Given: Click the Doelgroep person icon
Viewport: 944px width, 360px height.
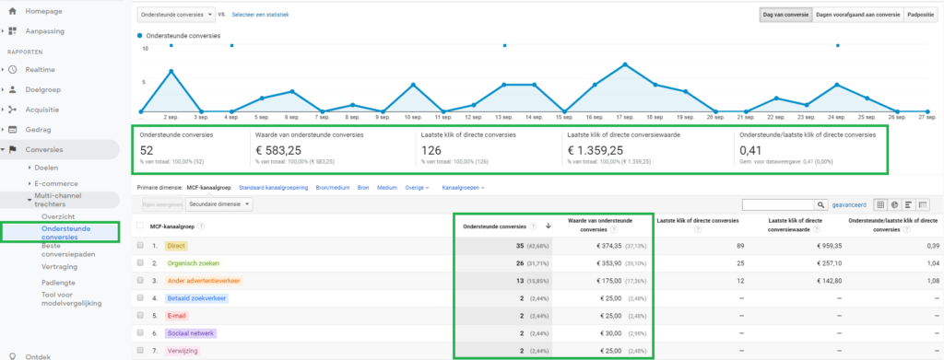Looking at the screenshot, I should pos(12,89).
